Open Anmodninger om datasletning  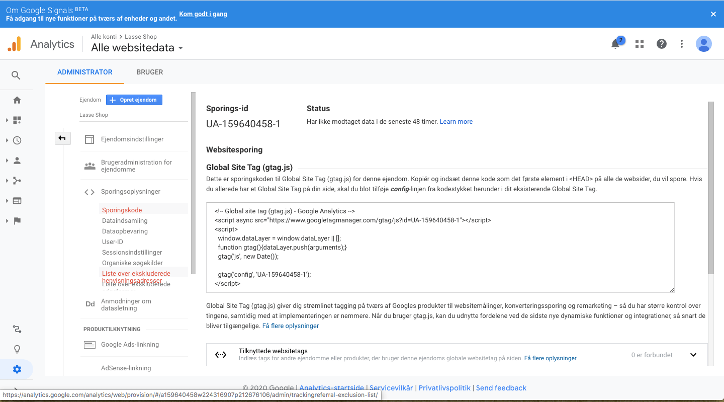126,304
